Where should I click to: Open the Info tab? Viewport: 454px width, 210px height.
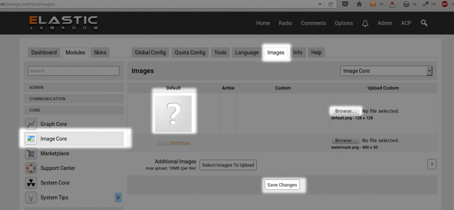(298, 52)
